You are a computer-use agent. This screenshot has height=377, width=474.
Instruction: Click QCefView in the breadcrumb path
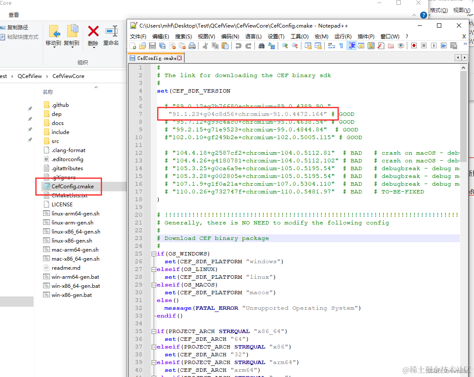pos(30,76)
